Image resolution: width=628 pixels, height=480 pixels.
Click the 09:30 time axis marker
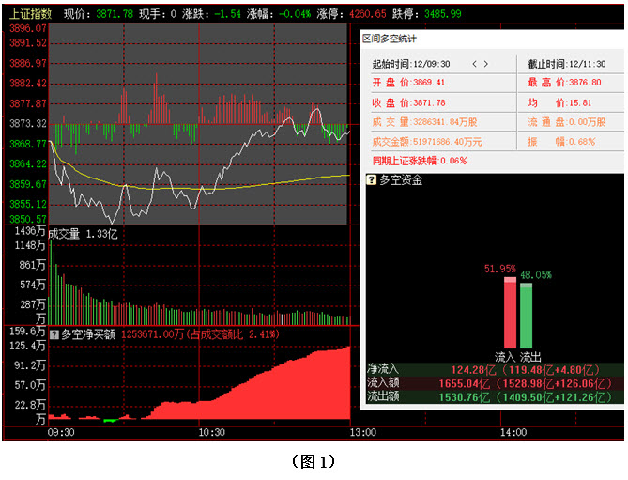click(x=61, y=433)
